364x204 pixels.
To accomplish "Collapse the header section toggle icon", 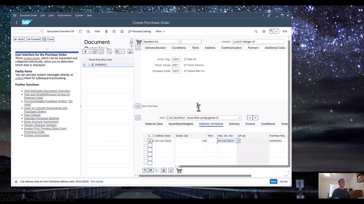I will [138, 48].
